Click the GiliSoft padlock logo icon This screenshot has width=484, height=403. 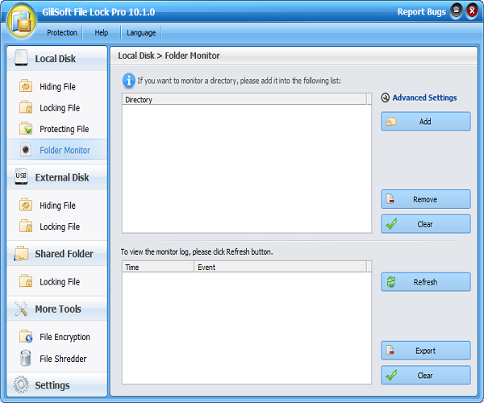[x=21, y=23]
